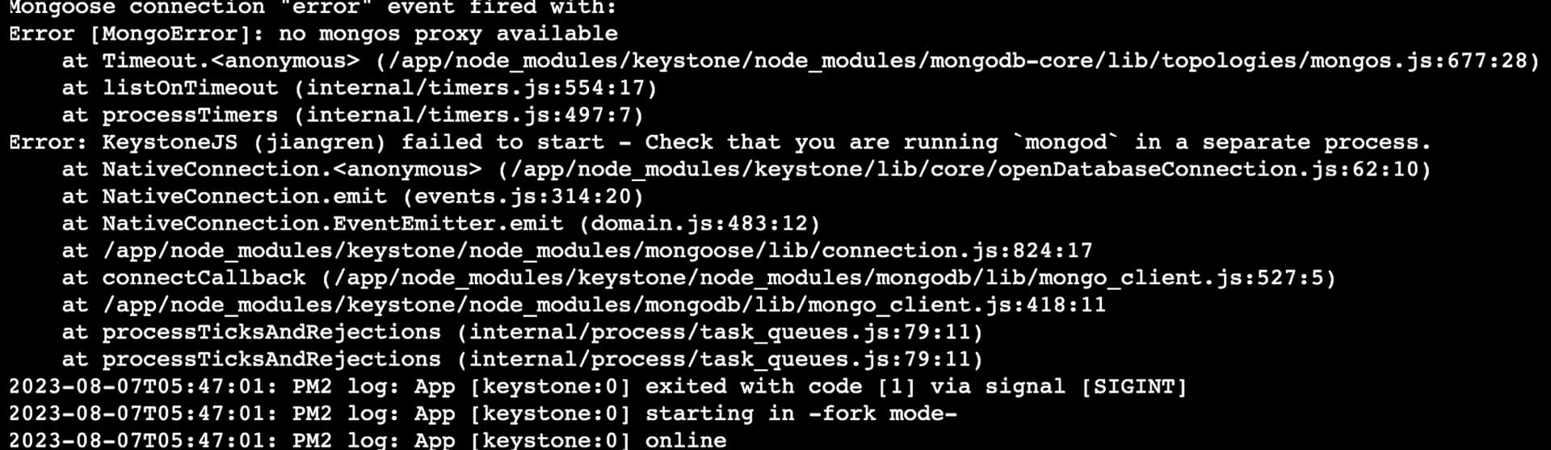Click the word "online" in last line
Viewport: 1551px width, 450px height.
[x=686, y=440]
